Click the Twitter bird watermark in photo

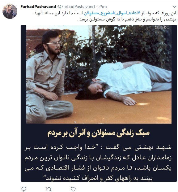pos(162,28)
